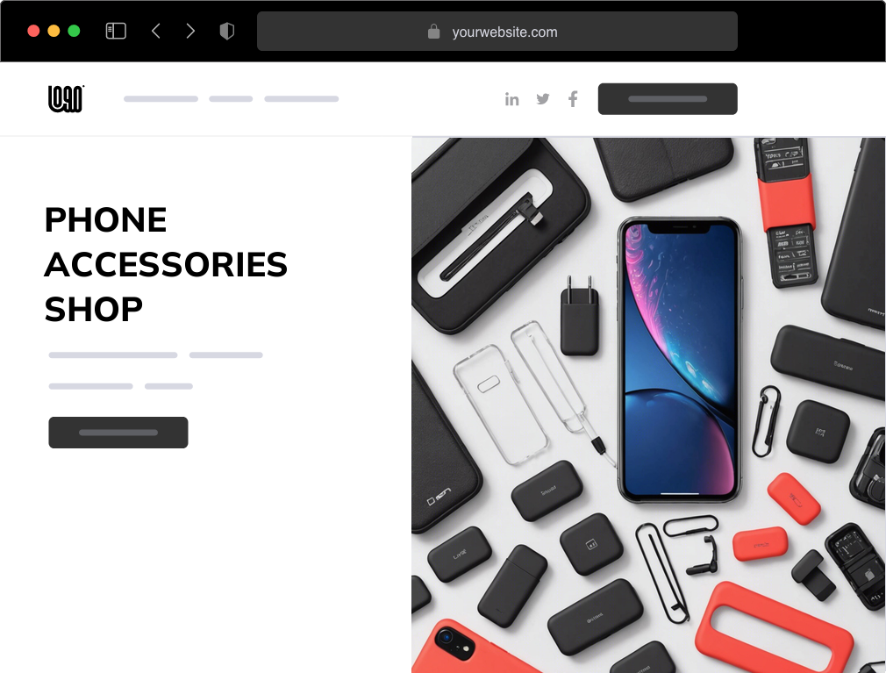Click the yourwebsite.com address bar
This screenshot has height=673, width=886.
point(497,32)
